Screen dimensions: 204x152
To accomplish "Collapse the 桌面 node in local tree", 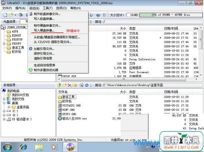I will (x=4, y=103).
